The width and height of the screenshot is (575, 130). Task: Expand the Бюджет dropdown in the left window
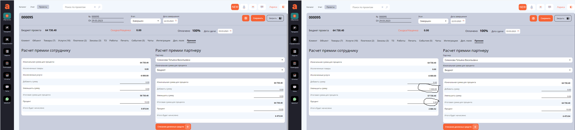(220, 70)
